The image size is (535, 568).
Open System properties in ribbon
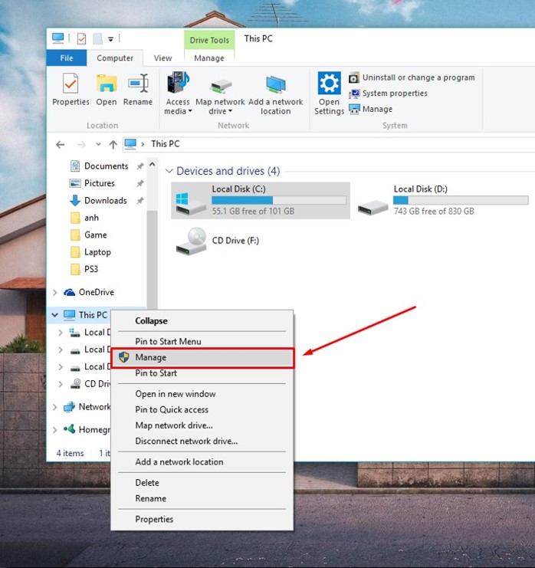(x=394, y=94)
